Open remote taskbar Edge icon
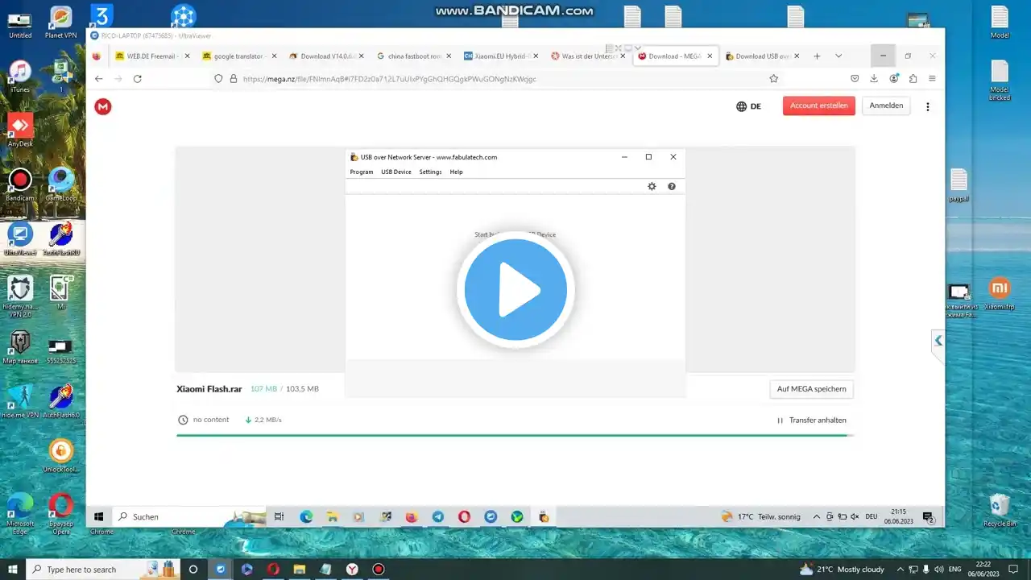This screenshot has height=580, width=1031. 306,516
